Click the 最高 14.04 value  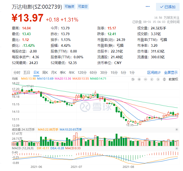point(26,28)
